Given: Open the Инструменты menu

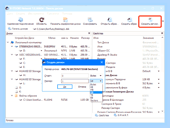Looking at the screenshot, I should (36, 14).
